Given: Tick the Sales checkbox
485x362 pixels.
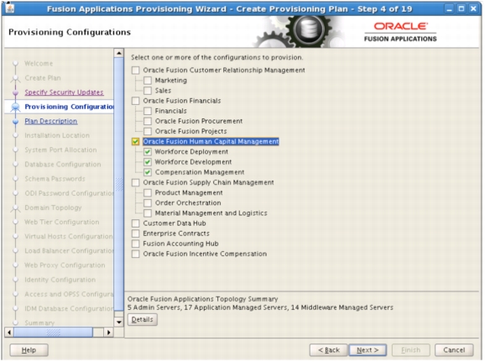Looking at the screenshot, I should (148, 91).
